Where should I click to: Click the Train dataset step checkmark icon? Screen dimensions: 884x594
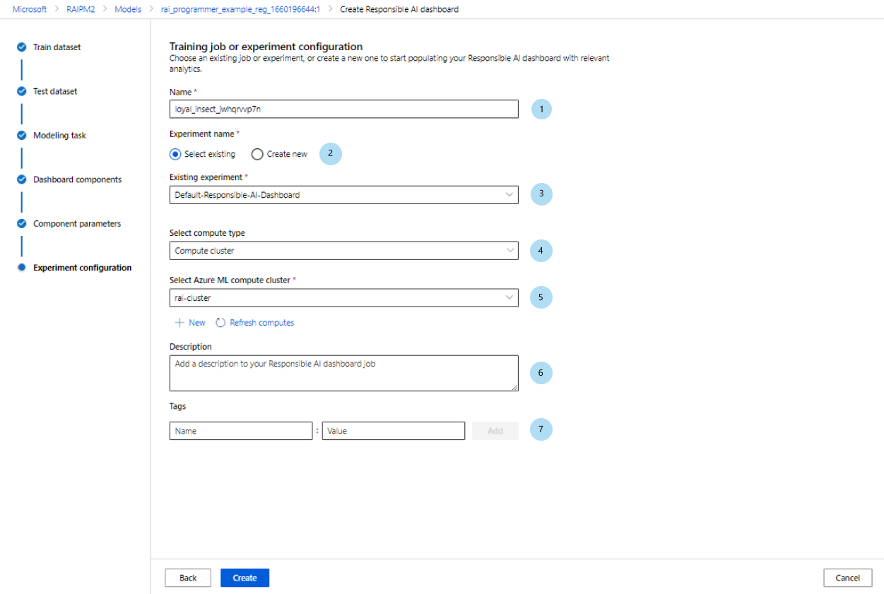[22, 47]
